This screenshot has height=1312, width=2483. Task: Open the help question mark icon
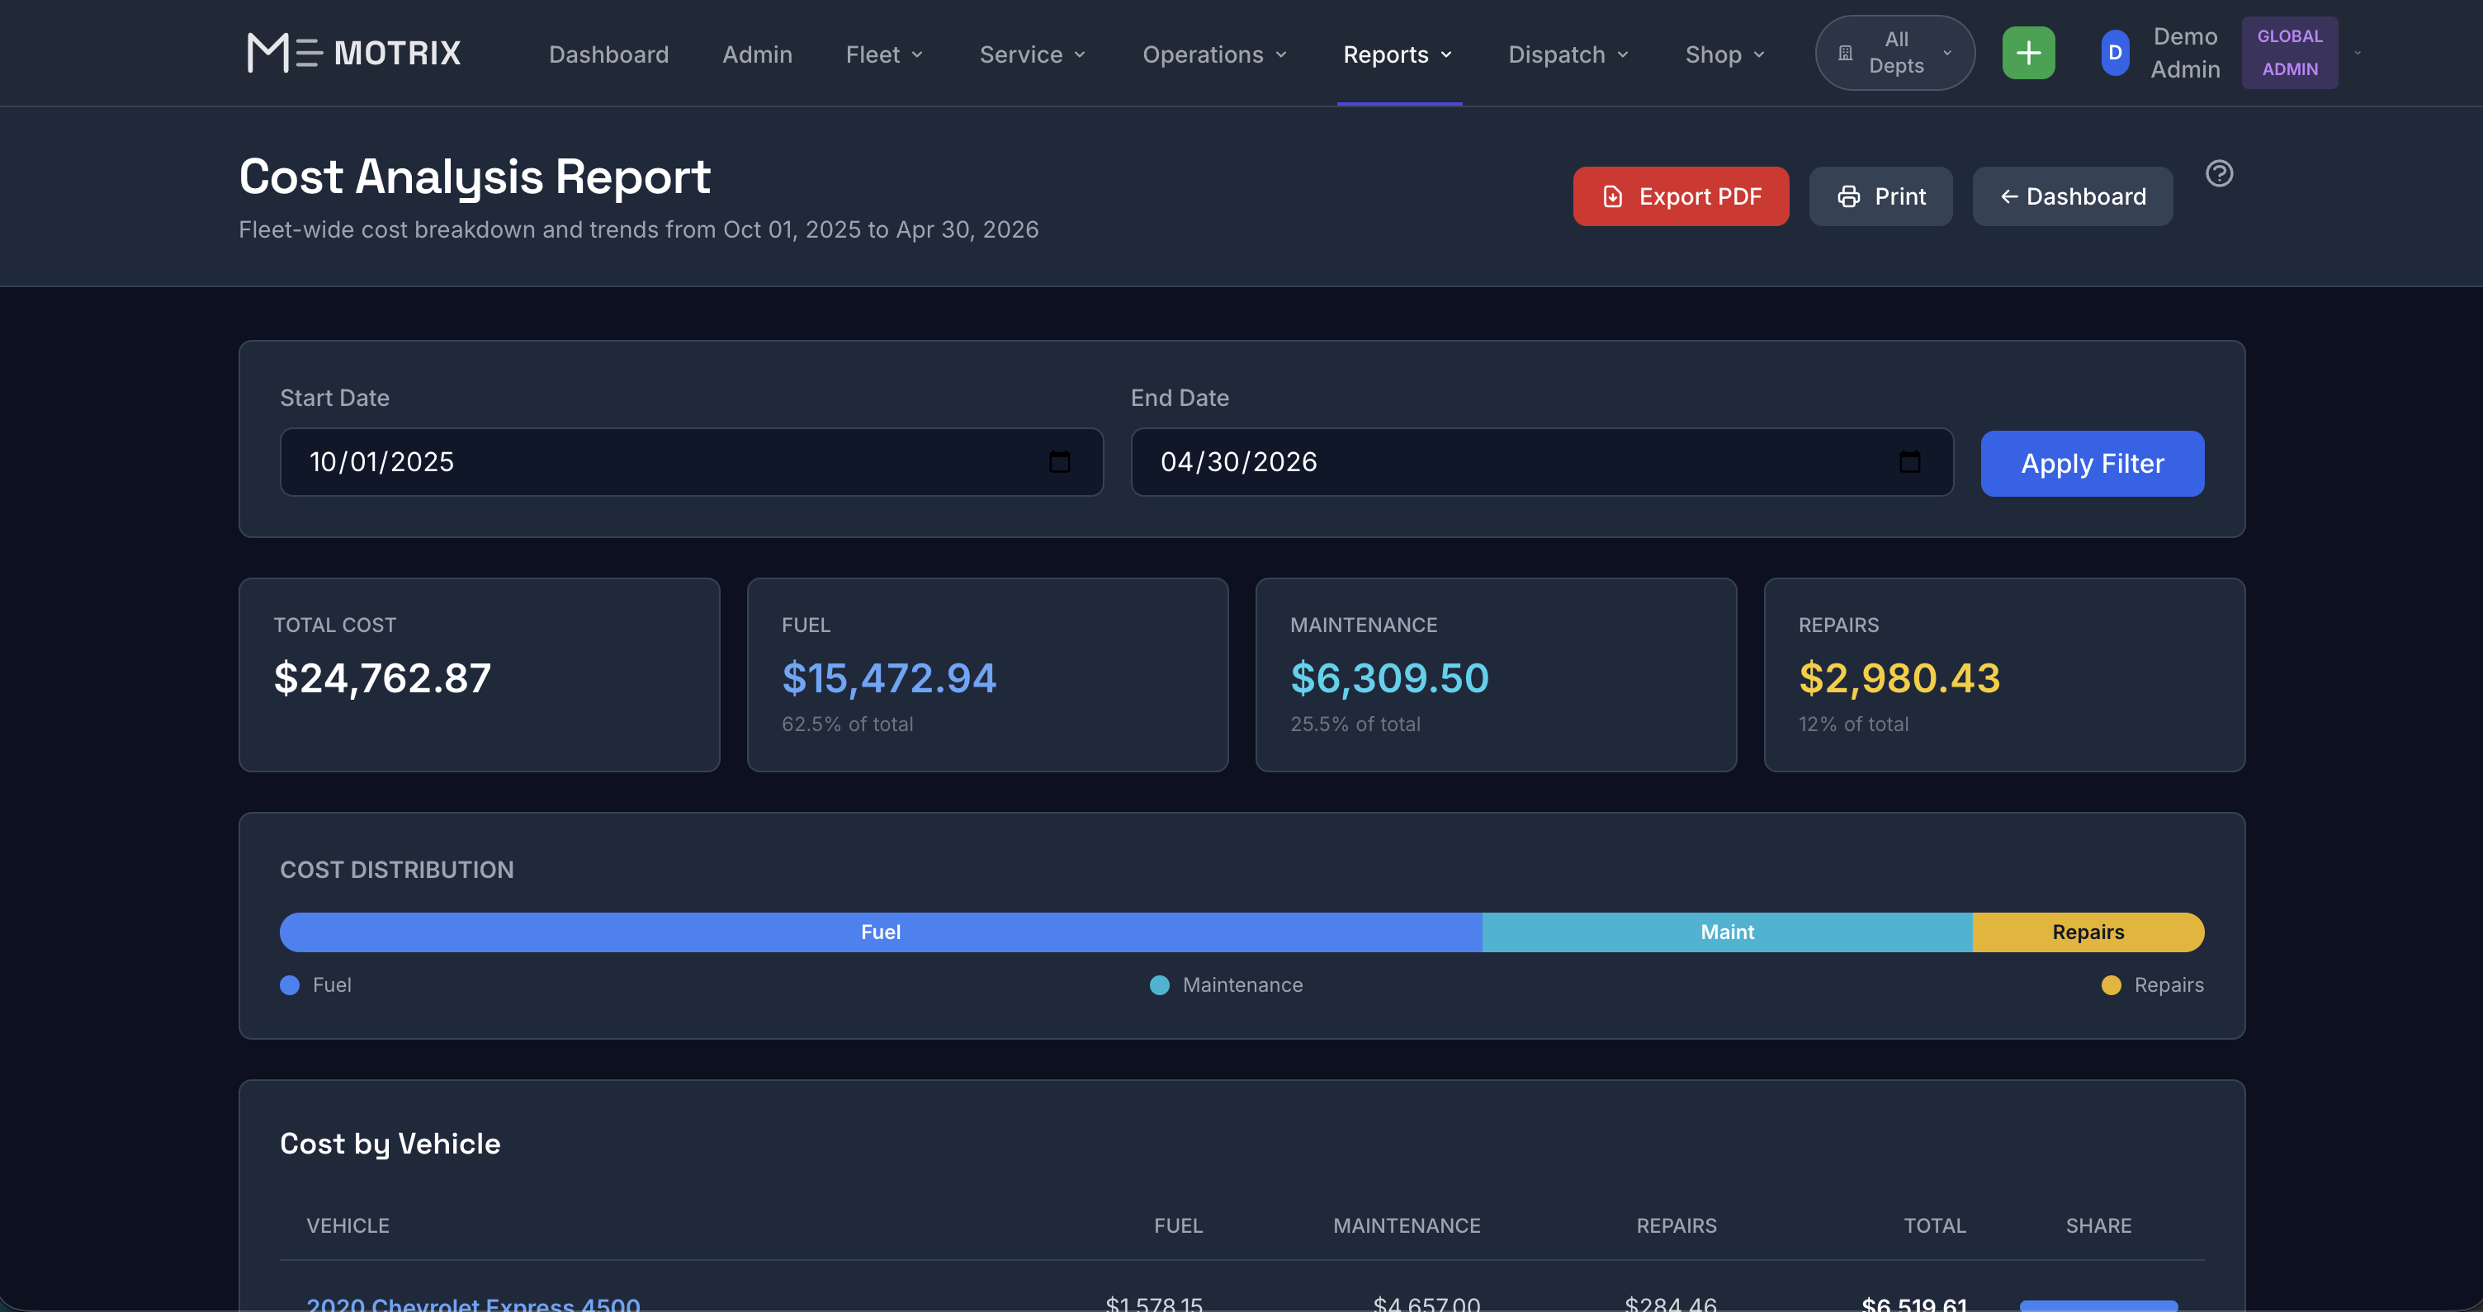(x=2219, y=173)
